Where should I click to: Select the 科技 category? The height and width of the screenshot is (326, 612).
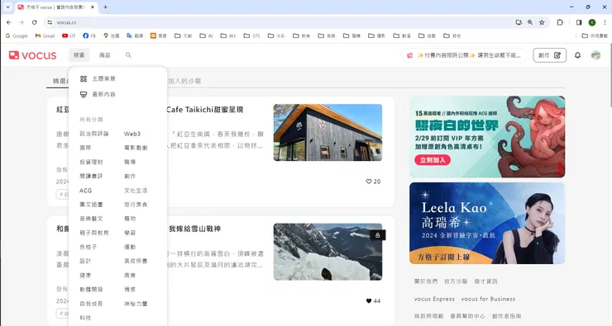pyautogui.click(x=85, y=318)
